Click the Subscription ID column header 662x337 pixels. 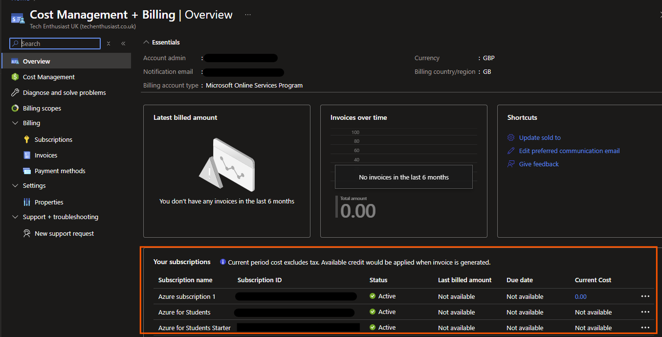point(260,280)
